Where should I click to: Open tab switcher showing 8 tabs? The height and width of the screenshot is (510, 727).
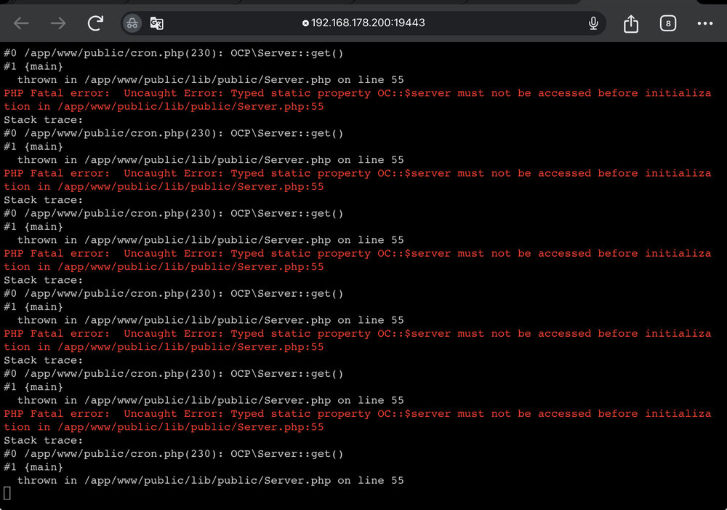click(667, 23)
